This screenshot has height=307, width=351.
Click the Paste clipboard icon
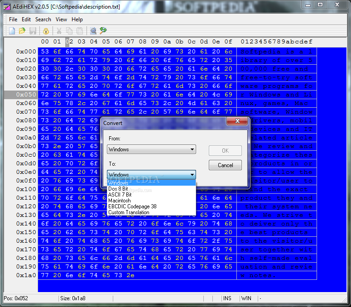pos(80,31)
